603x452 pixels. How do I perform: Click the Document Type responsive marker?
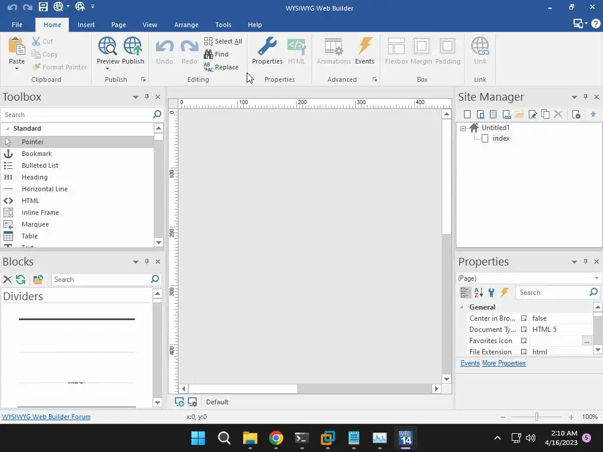coord(524,330)
